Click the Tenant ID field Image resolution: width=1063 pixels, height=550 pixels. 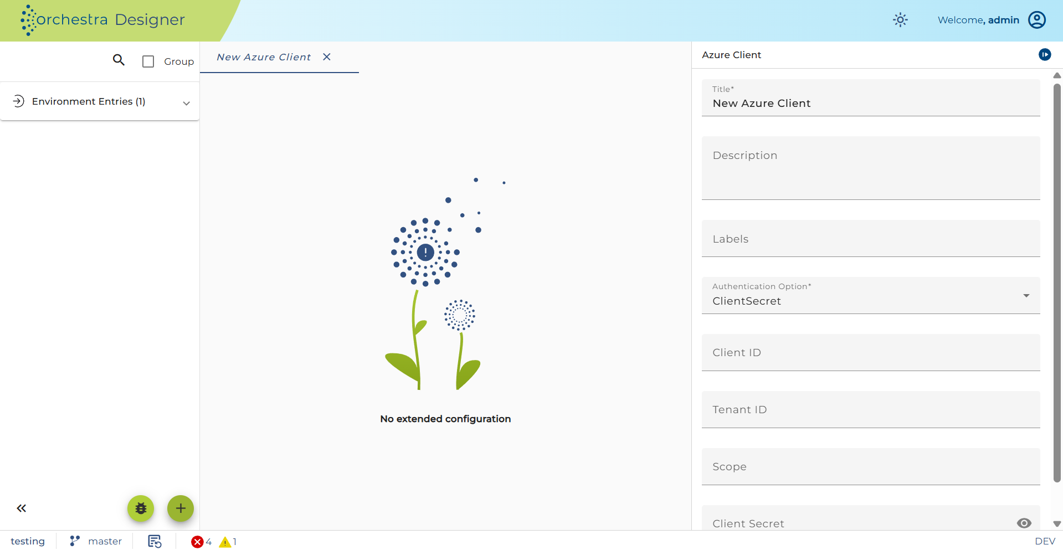coord(871,409)
